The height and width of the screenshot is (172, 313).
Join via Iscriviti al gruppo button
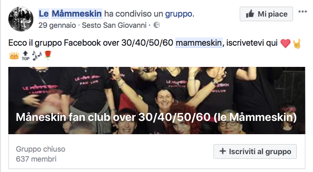tap(255, 152)
